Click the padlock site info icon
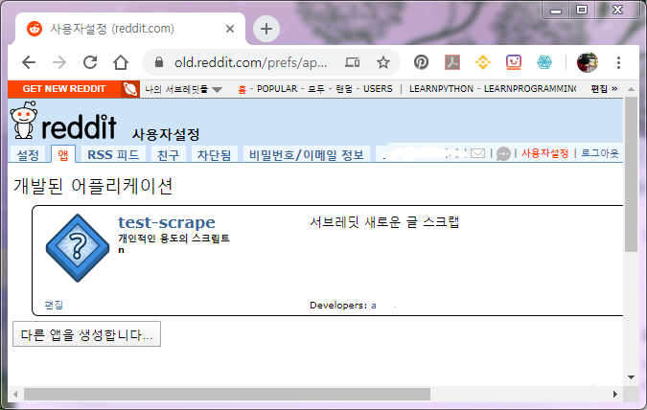Screen dimensions: 647x410 pyautogui.click(x=159, y=62)
